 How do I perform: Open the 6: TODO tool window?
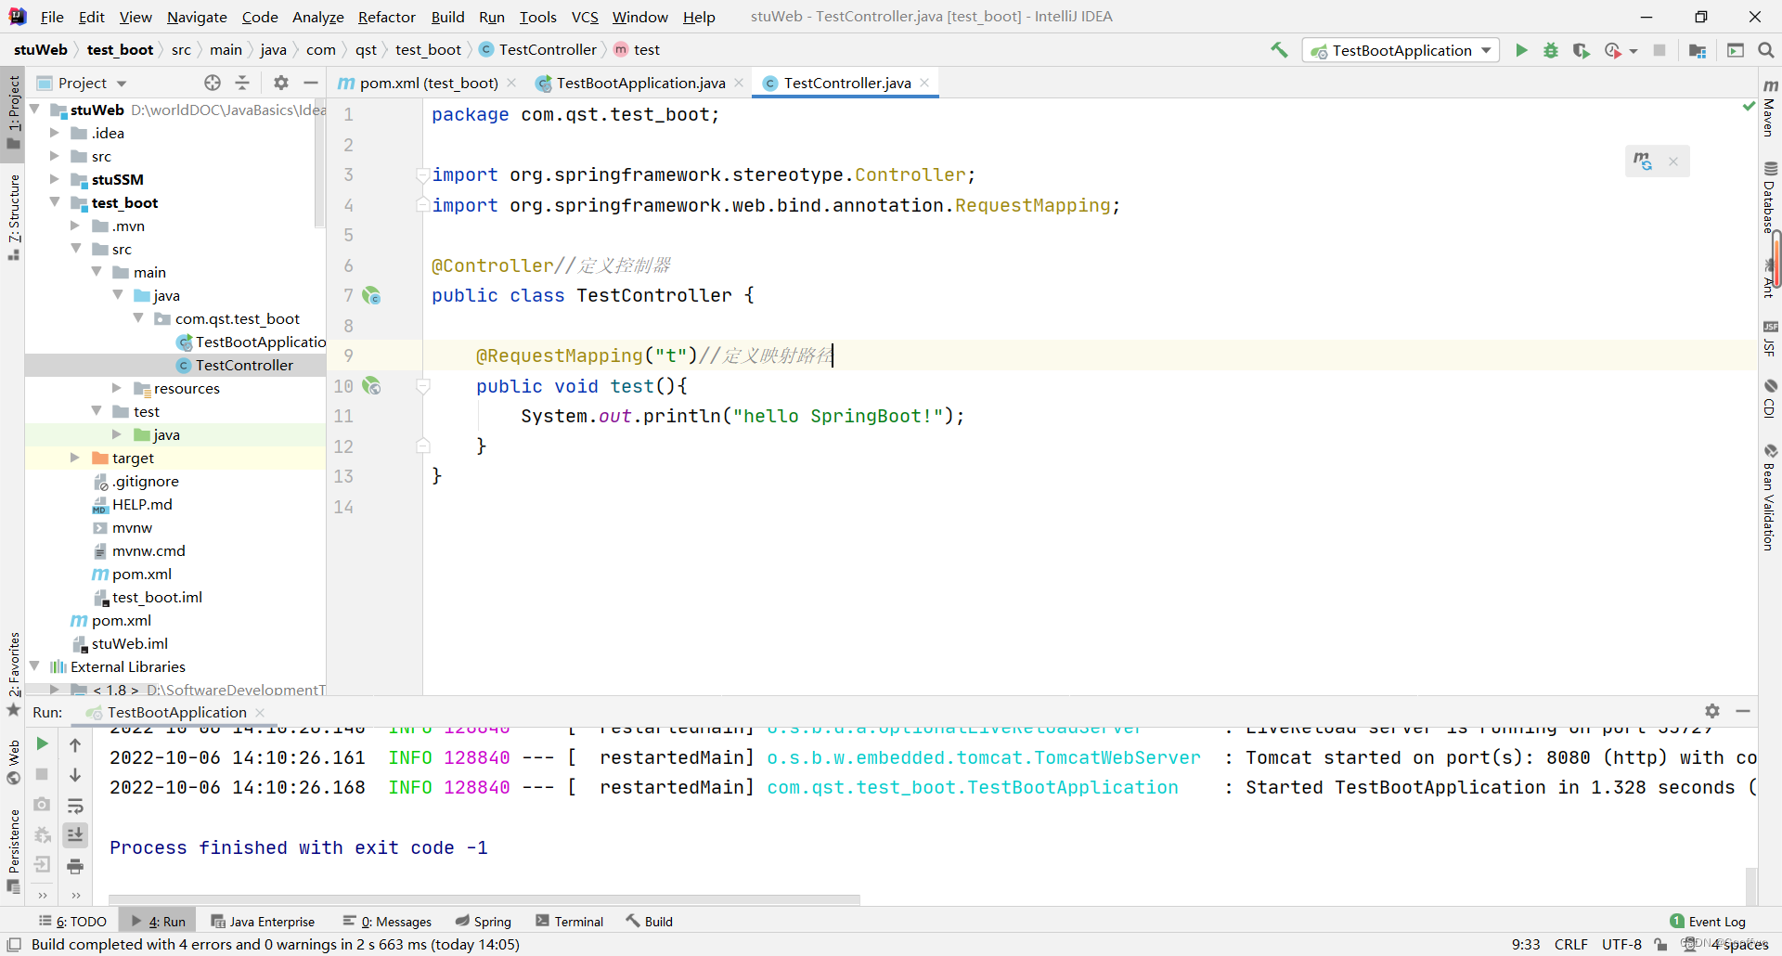pos(73,922)
